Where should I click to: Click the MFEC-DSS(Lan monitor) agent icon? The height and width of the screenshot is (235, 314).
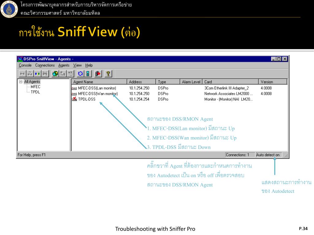(x=74, y=88)
